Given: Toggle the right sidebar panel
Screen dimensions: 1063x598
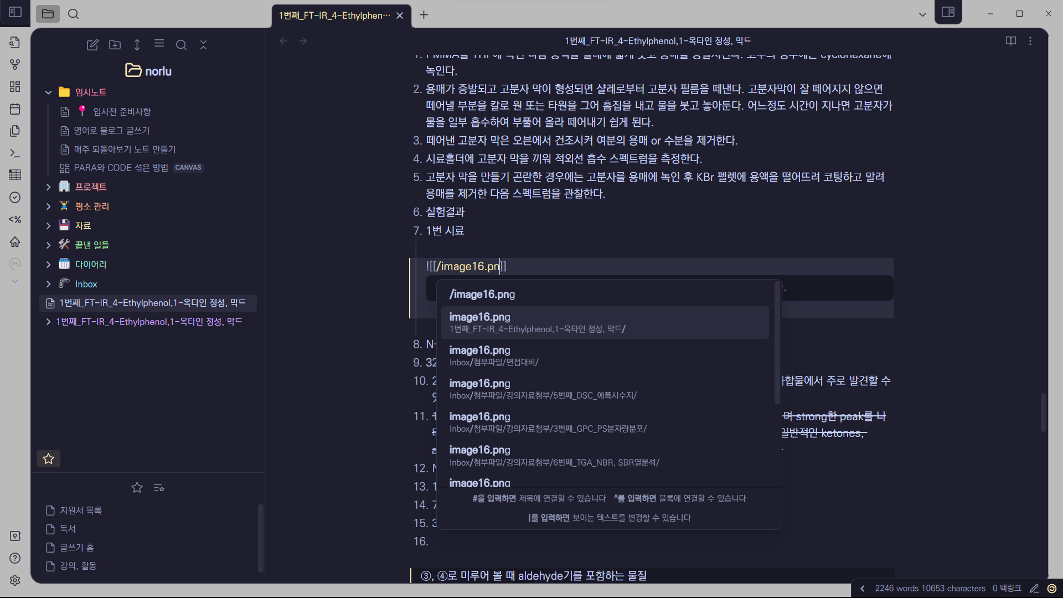Looking at the screenshot, I should pos(948,12).
